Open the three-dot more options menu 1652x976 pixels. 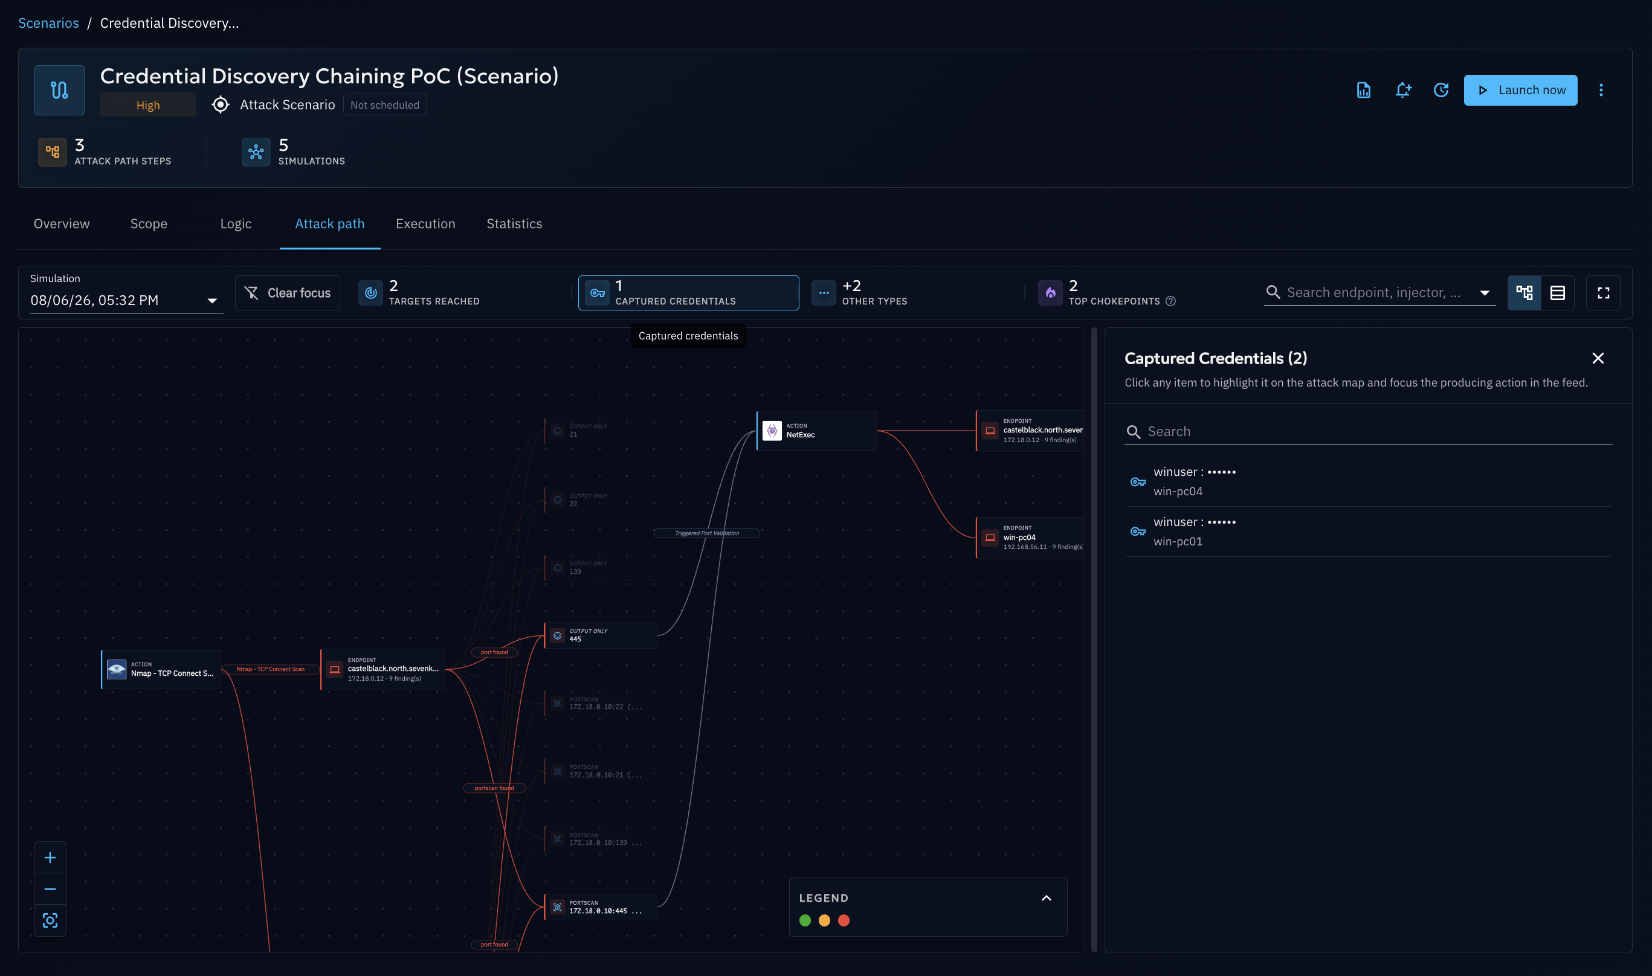click(x=1601, y=90)
